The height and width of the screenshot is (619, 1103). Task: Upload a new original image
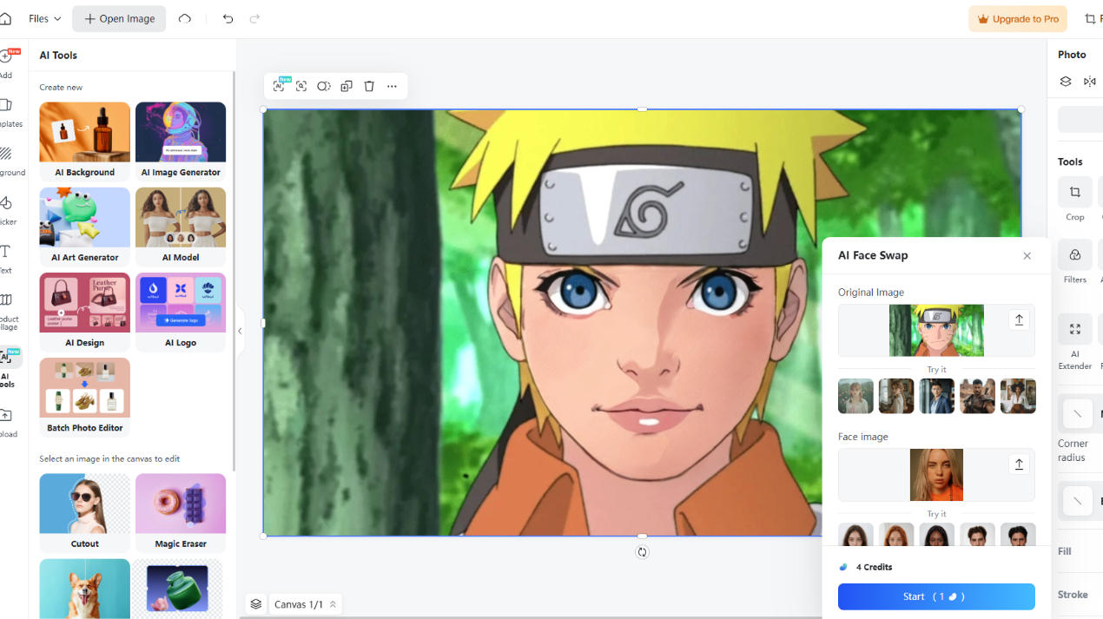click(x=1019, y=319)
